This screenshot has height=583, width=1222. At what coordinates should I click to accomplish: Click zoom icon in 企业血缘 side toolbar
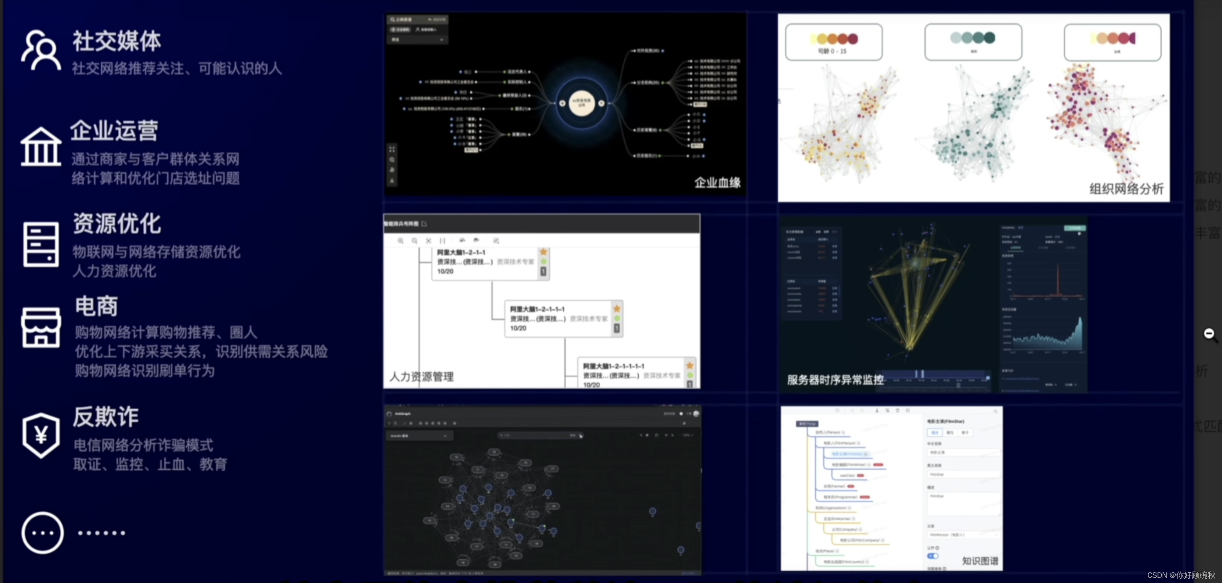(392, 160)
